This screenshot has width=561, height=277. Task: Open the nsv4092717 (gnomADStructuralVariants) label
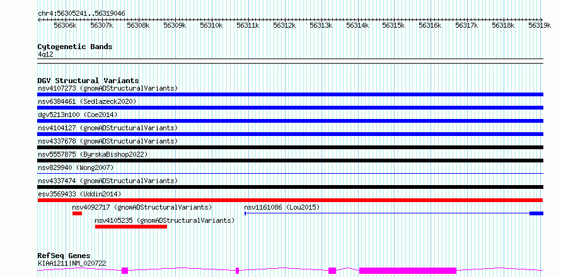[142, 207]
